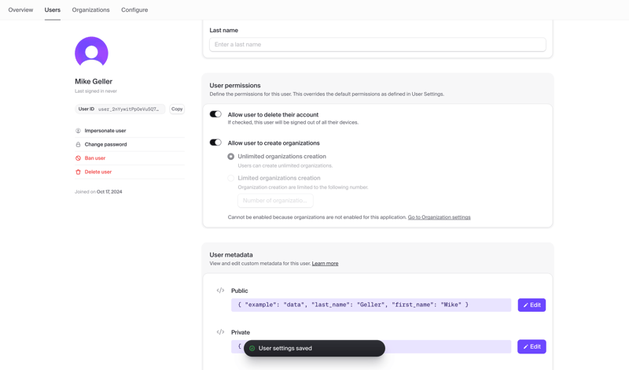The height and width of the screenshot is (370, 629).
Task: Click the User settings saved toast
Action: 314,348
